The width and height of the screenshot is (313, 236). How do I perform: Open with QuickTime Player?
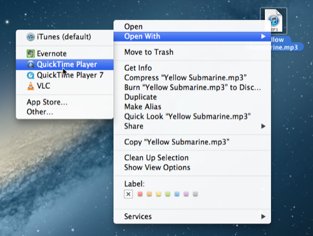coord(64,64)
